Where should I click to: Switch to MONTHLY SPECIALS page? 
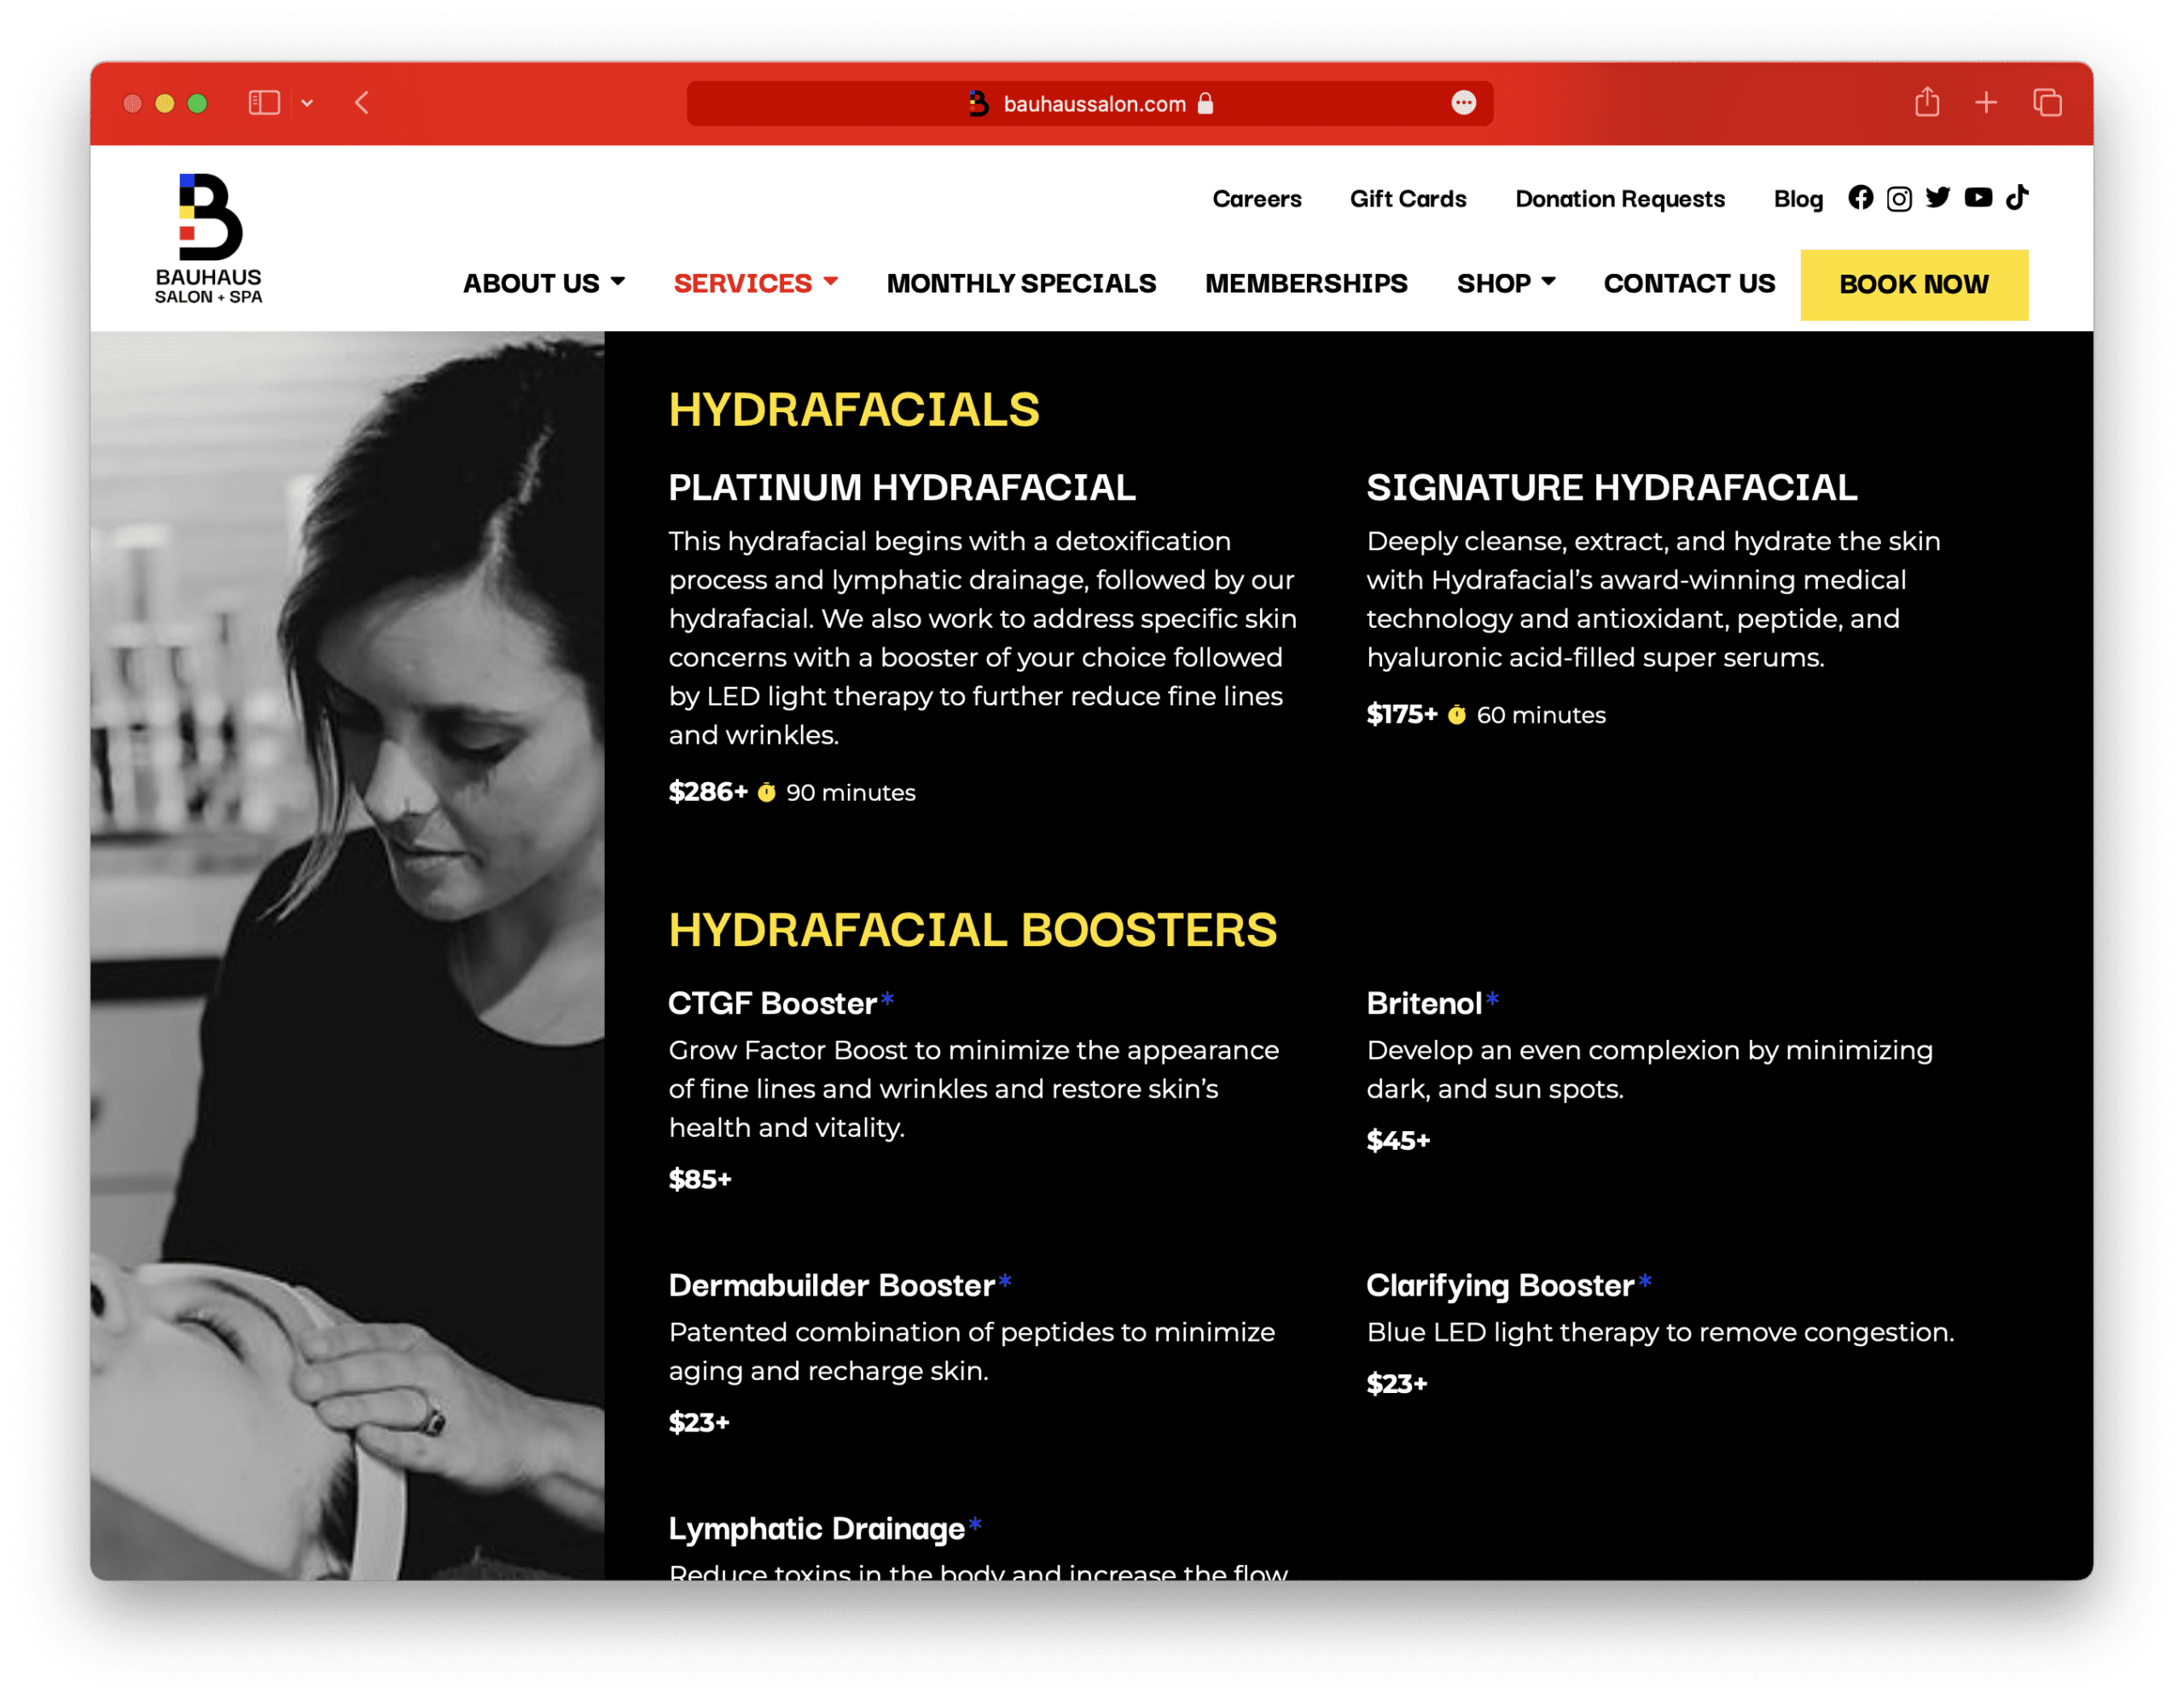coord(1020,283)
